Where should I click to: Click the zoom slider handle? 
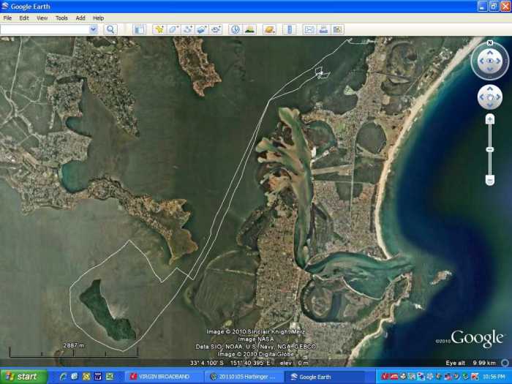pos(489,149)
